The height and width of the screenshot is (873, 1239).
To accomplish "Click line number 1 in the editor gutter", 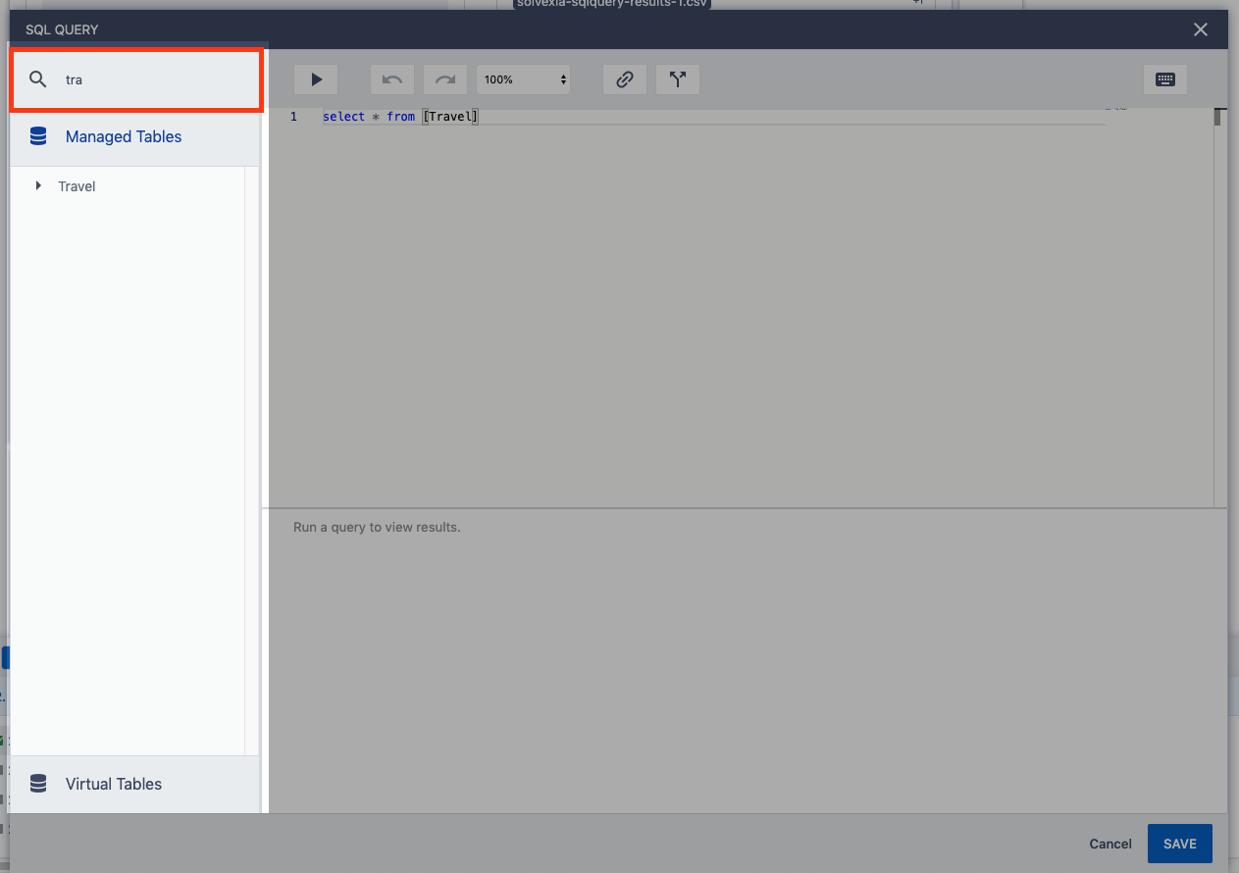I will click(x=293, y=117).
